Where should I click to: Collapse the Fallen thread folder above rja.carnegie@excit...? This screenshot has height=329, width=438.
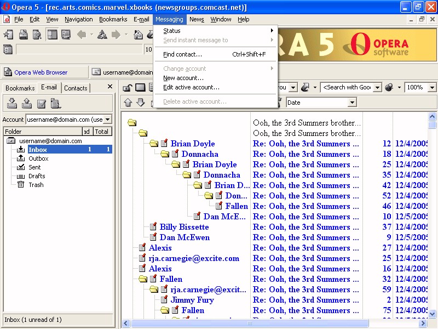pyautogui.click(x=143, y=279)
